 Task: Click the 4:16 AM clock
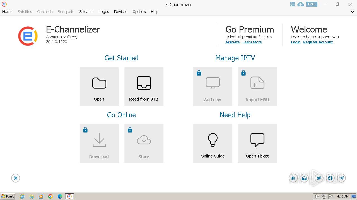343,196
